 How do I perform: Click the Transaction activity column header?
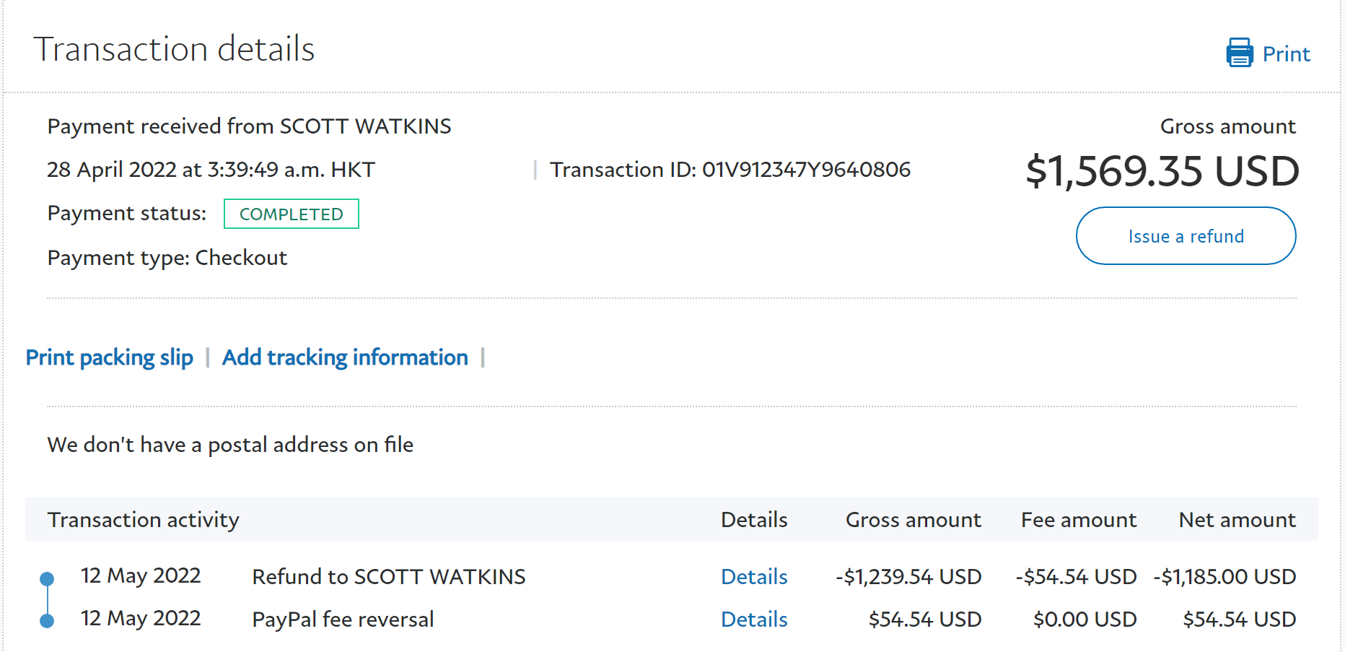tap(143, 520)
